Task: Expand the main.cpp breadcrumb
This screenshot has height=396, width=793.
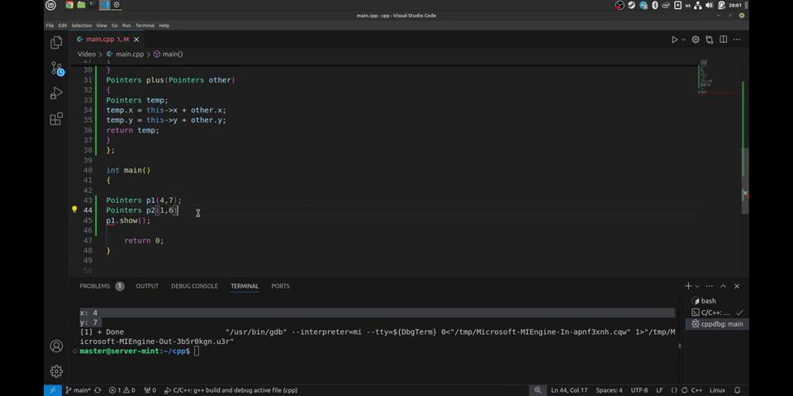Action: (x=126, y=54)
